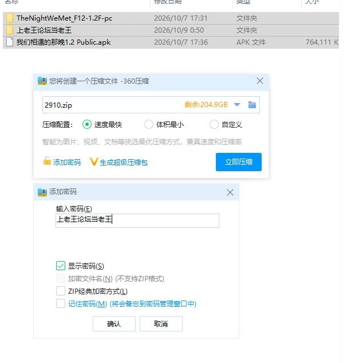
Task: Click the APK file icon for 我们相遇的那晚1.2
Action: 10,42
